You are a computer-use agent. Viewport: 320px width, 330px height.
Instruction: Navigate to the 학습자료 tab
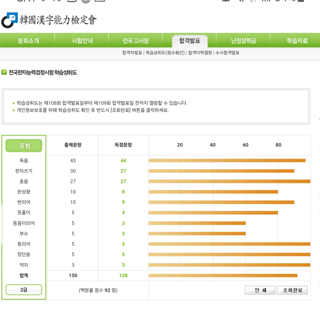pos(297,41)
